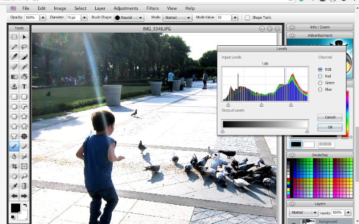Select the Zoom magnifier tool
The height and width of the screenshot is (224, 359).
coord(24,176)
